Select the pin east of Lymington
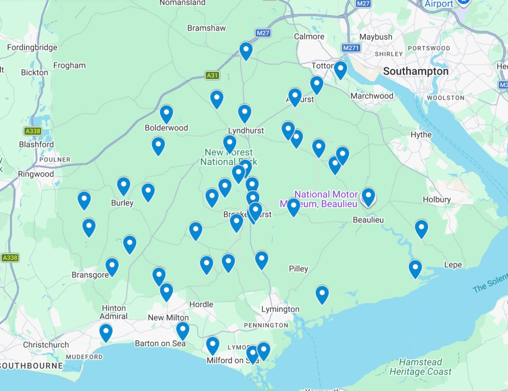This screenshot has width=508, height=391. tap(322, 295)
